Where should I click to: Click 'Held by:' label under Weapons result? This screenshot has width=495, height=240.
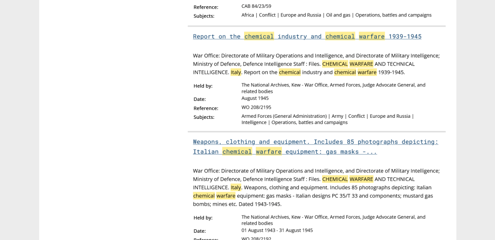203,218
